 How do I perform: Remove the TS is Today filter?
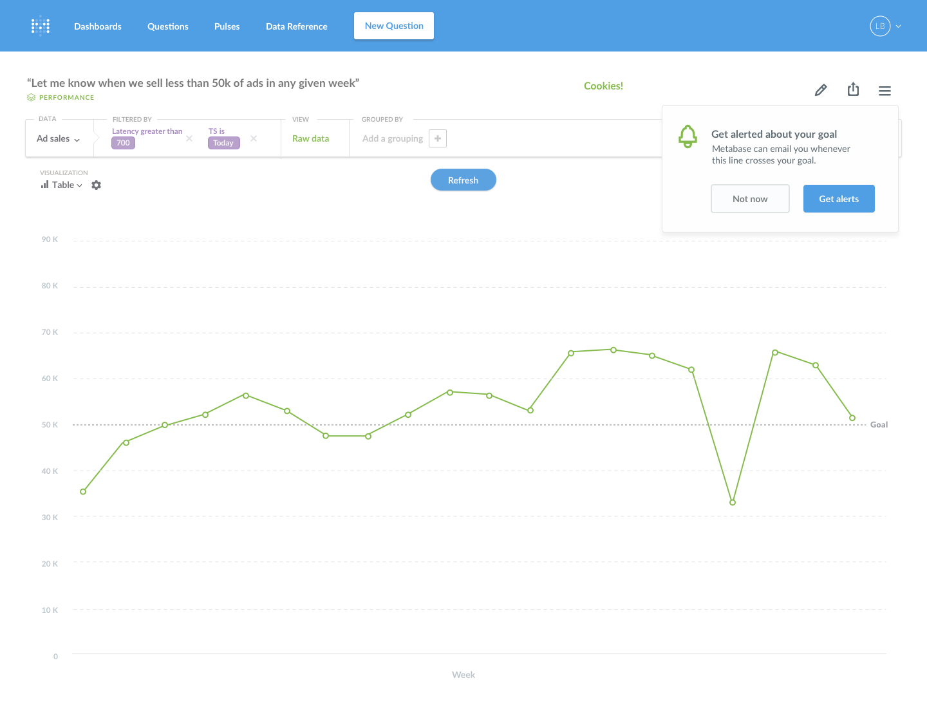253,138
